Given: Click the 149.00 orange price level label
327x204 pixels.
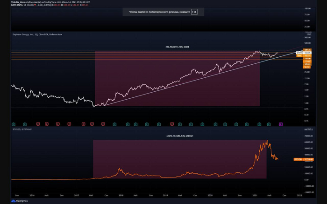Looking at the screenshot, I should coord(307,58).
